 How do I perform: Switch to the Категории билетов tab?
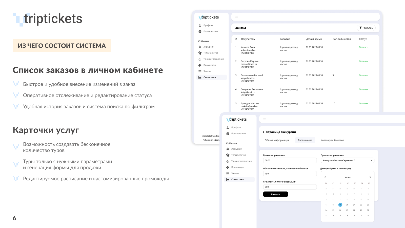332,140
